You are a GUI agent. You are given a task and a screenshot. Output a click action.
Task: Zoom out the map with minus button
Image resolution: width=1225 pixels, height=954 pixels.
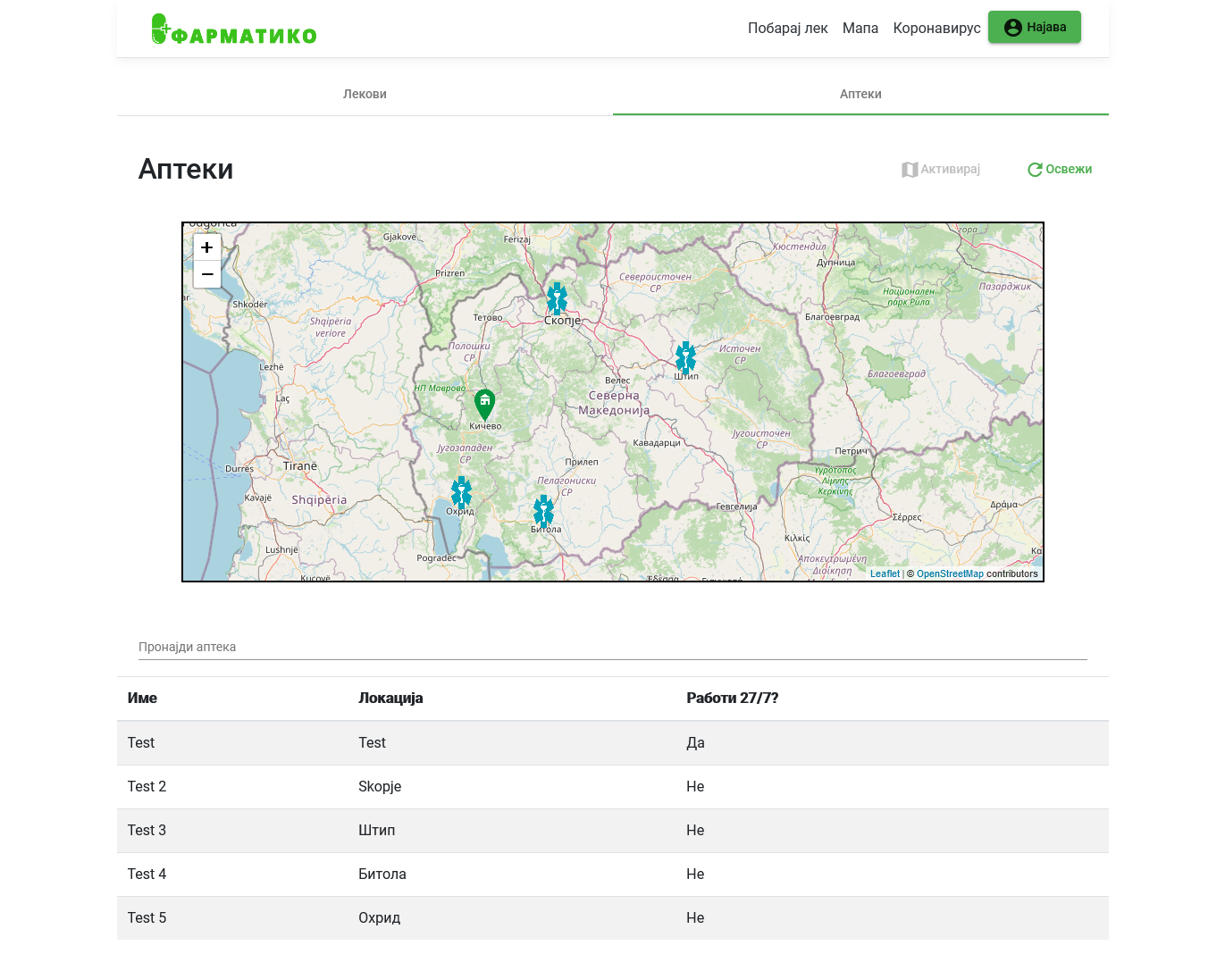pyautogui.click(x=207, y=274)
